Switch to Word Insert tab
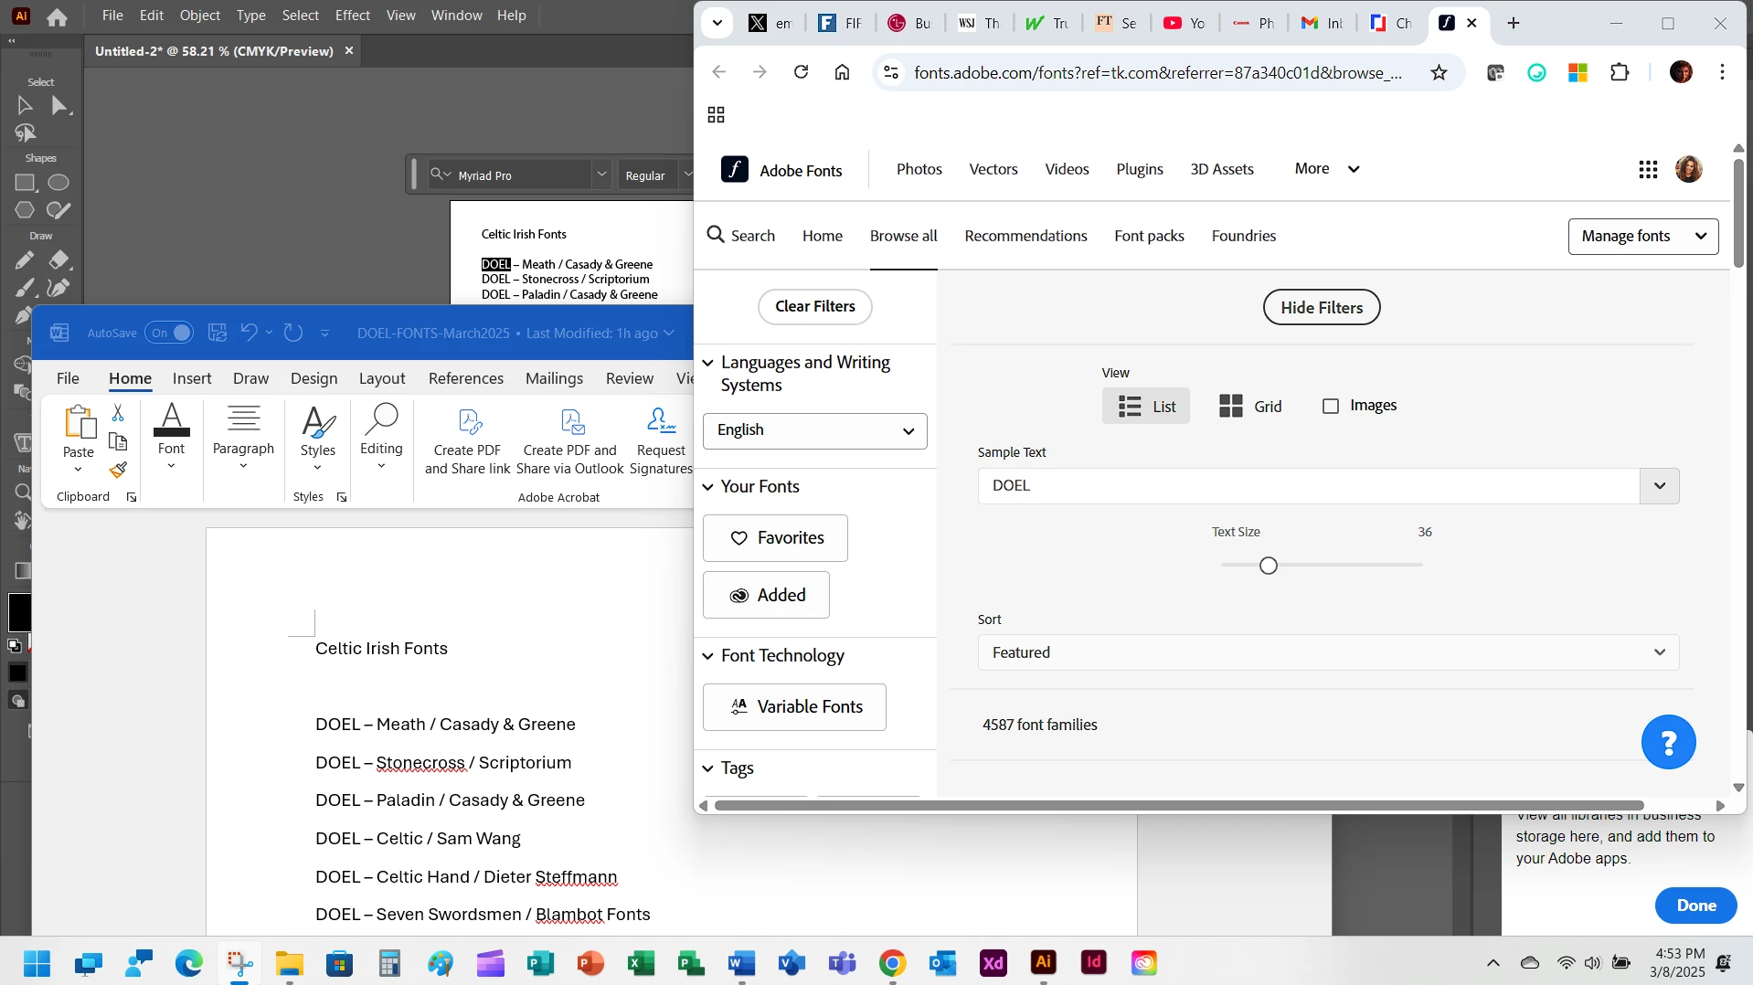 click(192, 378)
